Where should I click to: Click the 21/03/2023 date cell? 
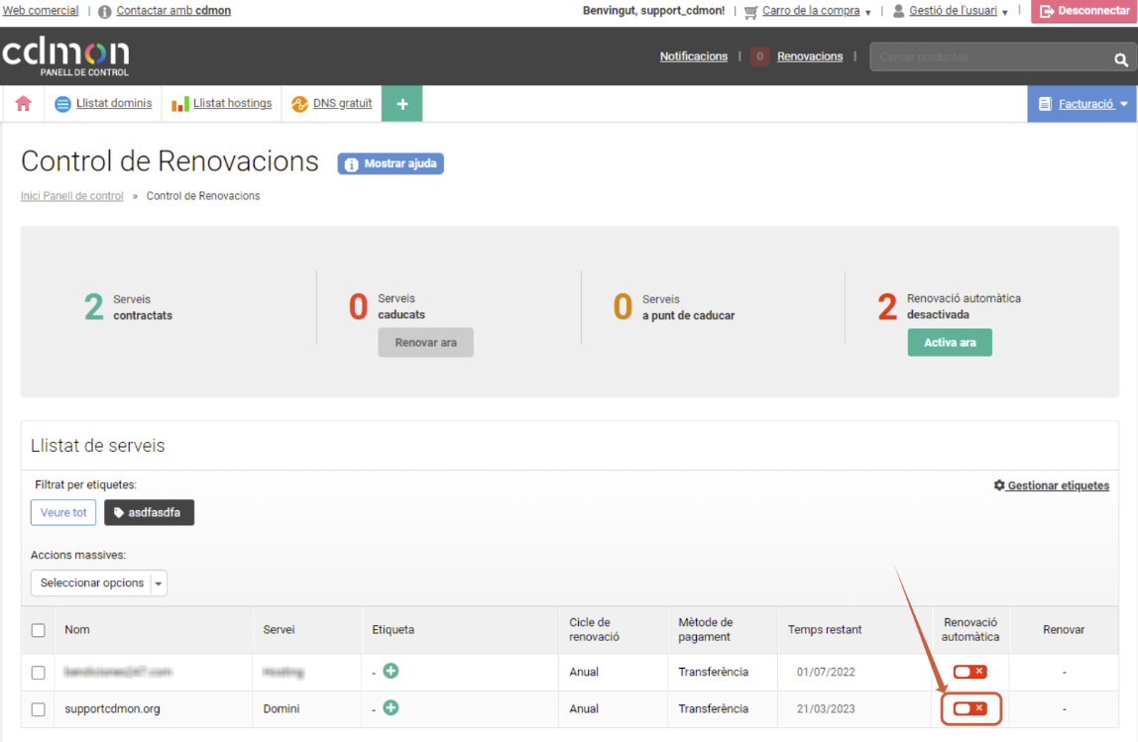click(826, 708)
